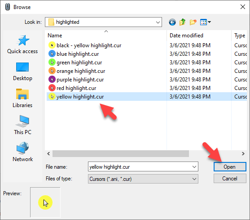Create a new folder with toolbar icon
The image size is (250, 220).
(193, 22)
